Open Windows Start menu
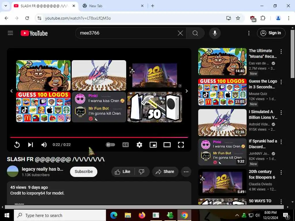Viewport: 295px width, 221px height. 7,215
